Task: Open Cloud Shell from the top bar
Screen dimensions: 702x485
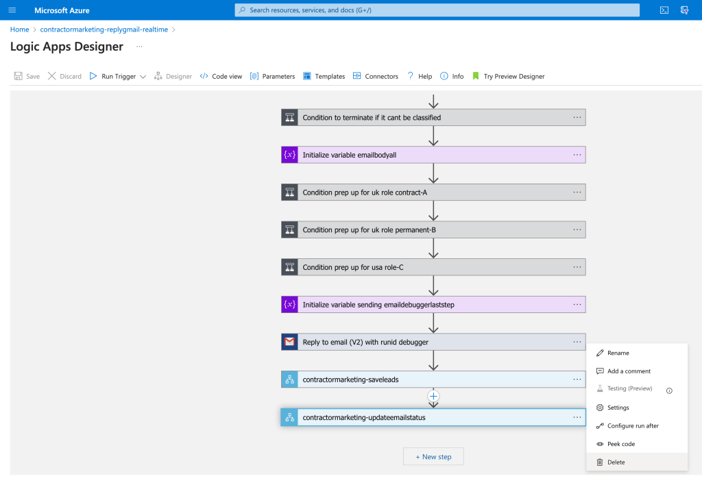Action: tap(664, 10)
